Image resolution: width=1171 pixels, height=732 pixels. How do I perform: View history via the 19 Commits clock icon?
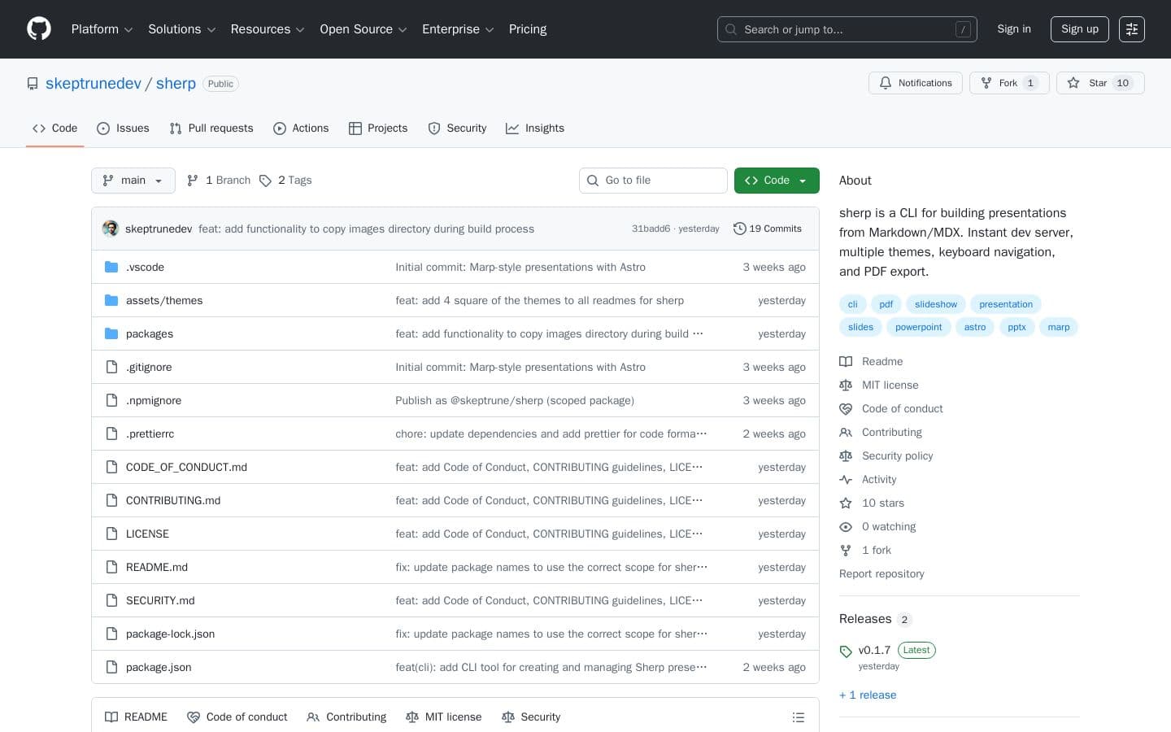(740, 229)
